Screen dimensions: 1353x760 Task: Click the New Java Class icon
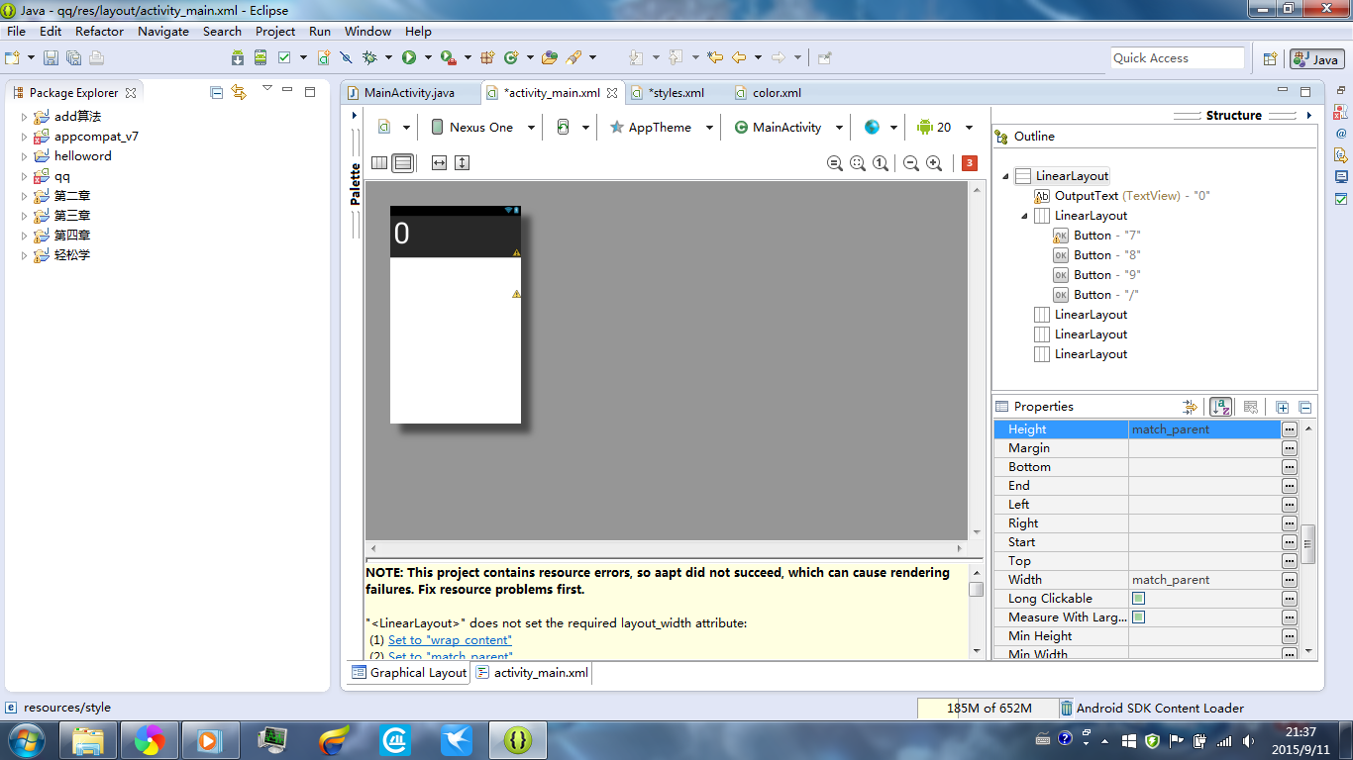coord(511,58)
